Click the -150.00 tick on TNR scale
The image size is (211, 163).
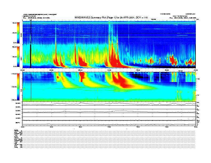[14, 100]
